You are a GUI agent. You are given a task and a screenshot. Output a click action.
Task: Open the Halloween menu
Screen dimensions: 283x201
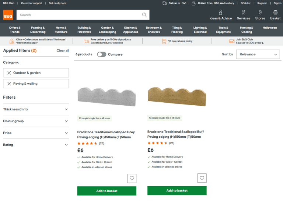[270, 28]
